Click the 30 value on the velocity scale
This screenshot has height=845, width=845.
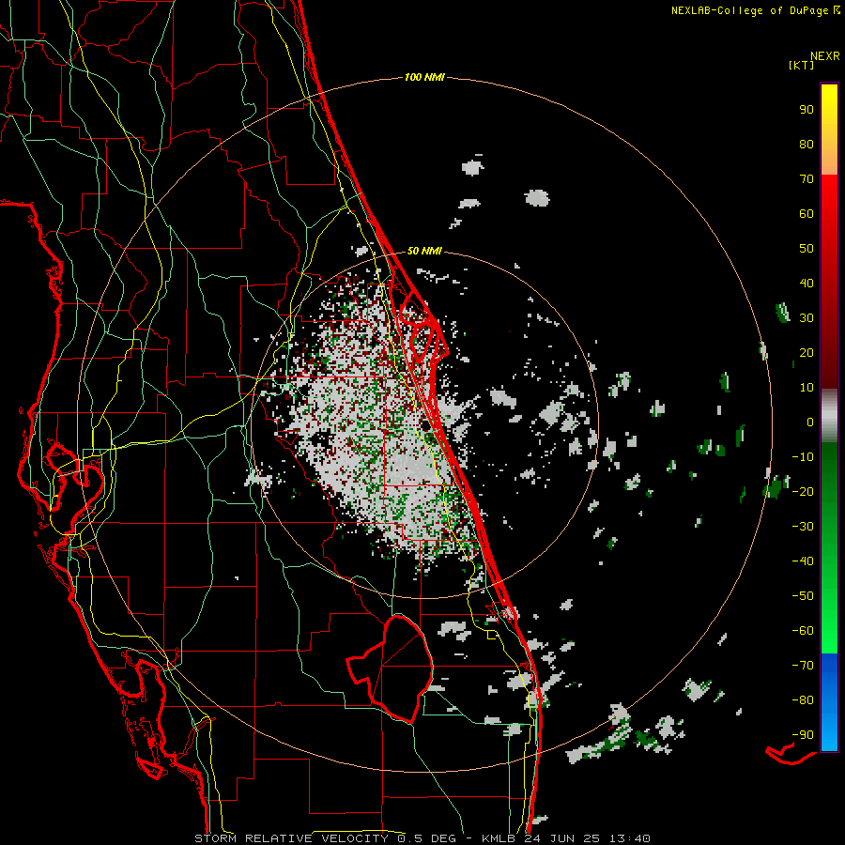[x=807, y=318]
